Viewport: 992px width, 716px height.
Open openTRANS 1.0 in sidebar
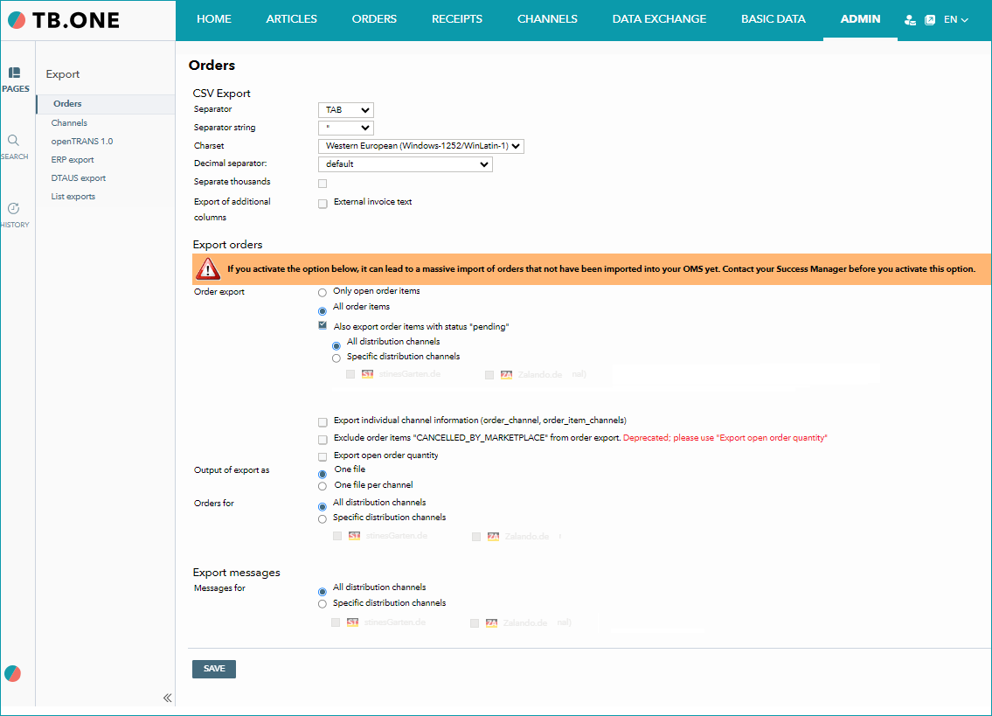[x=82, y=141]
